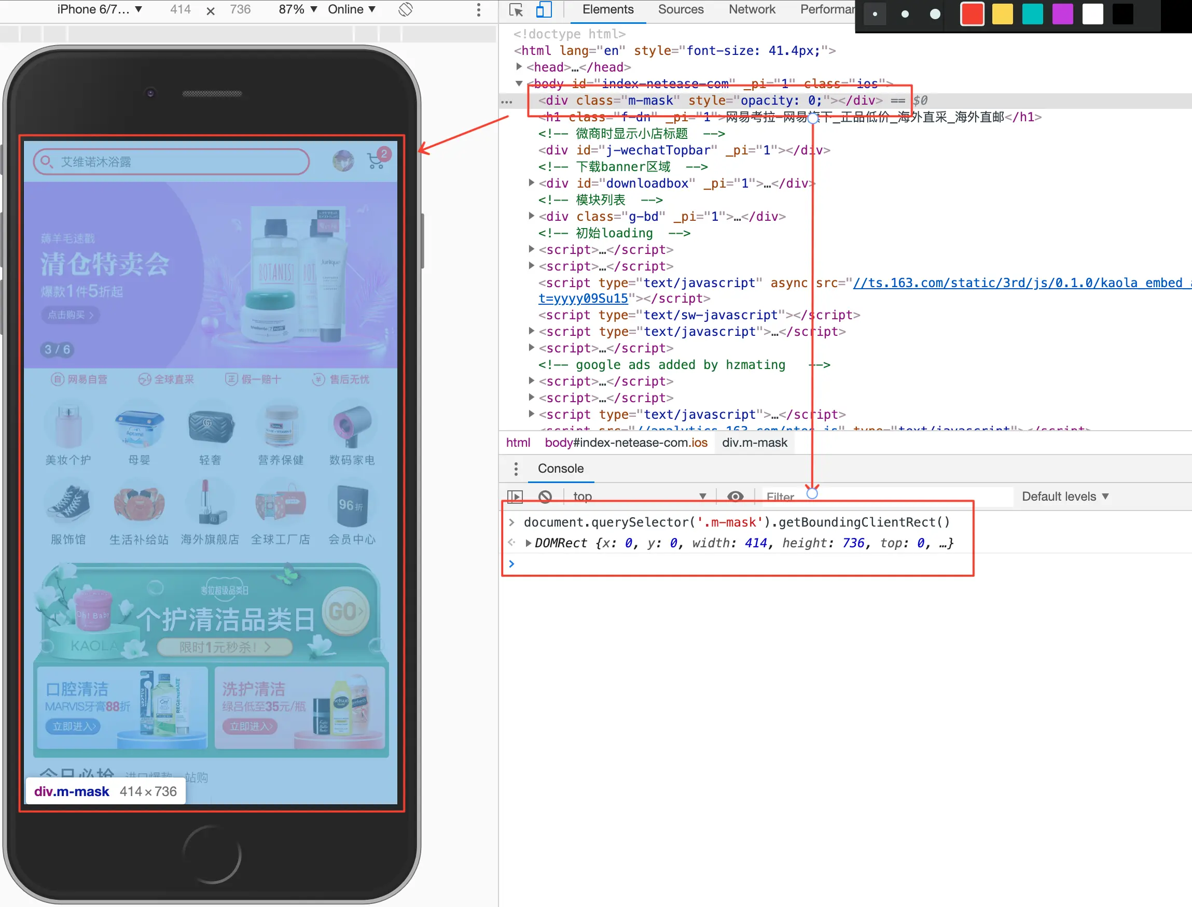This screenshot has height=907, width=1192.
Task: Open the iPhone 6/7 device dropdown
Action: [100, 9]
